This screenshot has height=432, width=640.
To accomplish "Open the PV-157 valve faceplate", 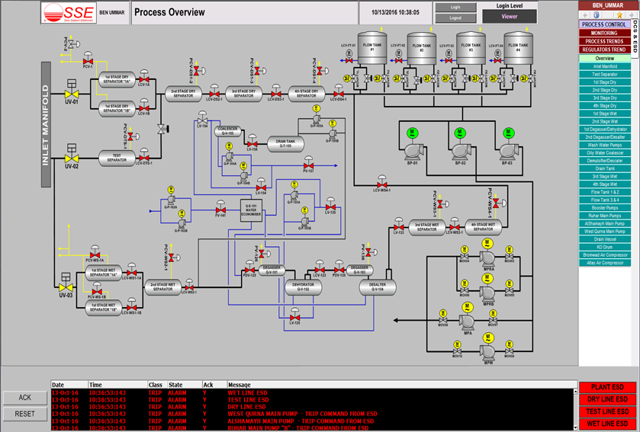I will coord(309,166).
